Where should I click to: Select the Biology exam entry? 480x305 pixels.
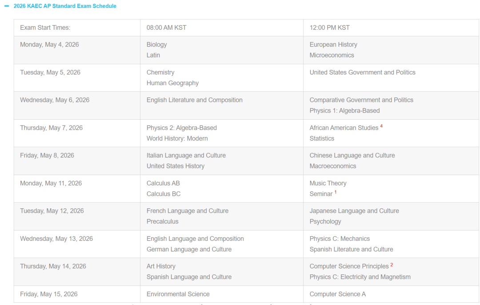[156, 44]
